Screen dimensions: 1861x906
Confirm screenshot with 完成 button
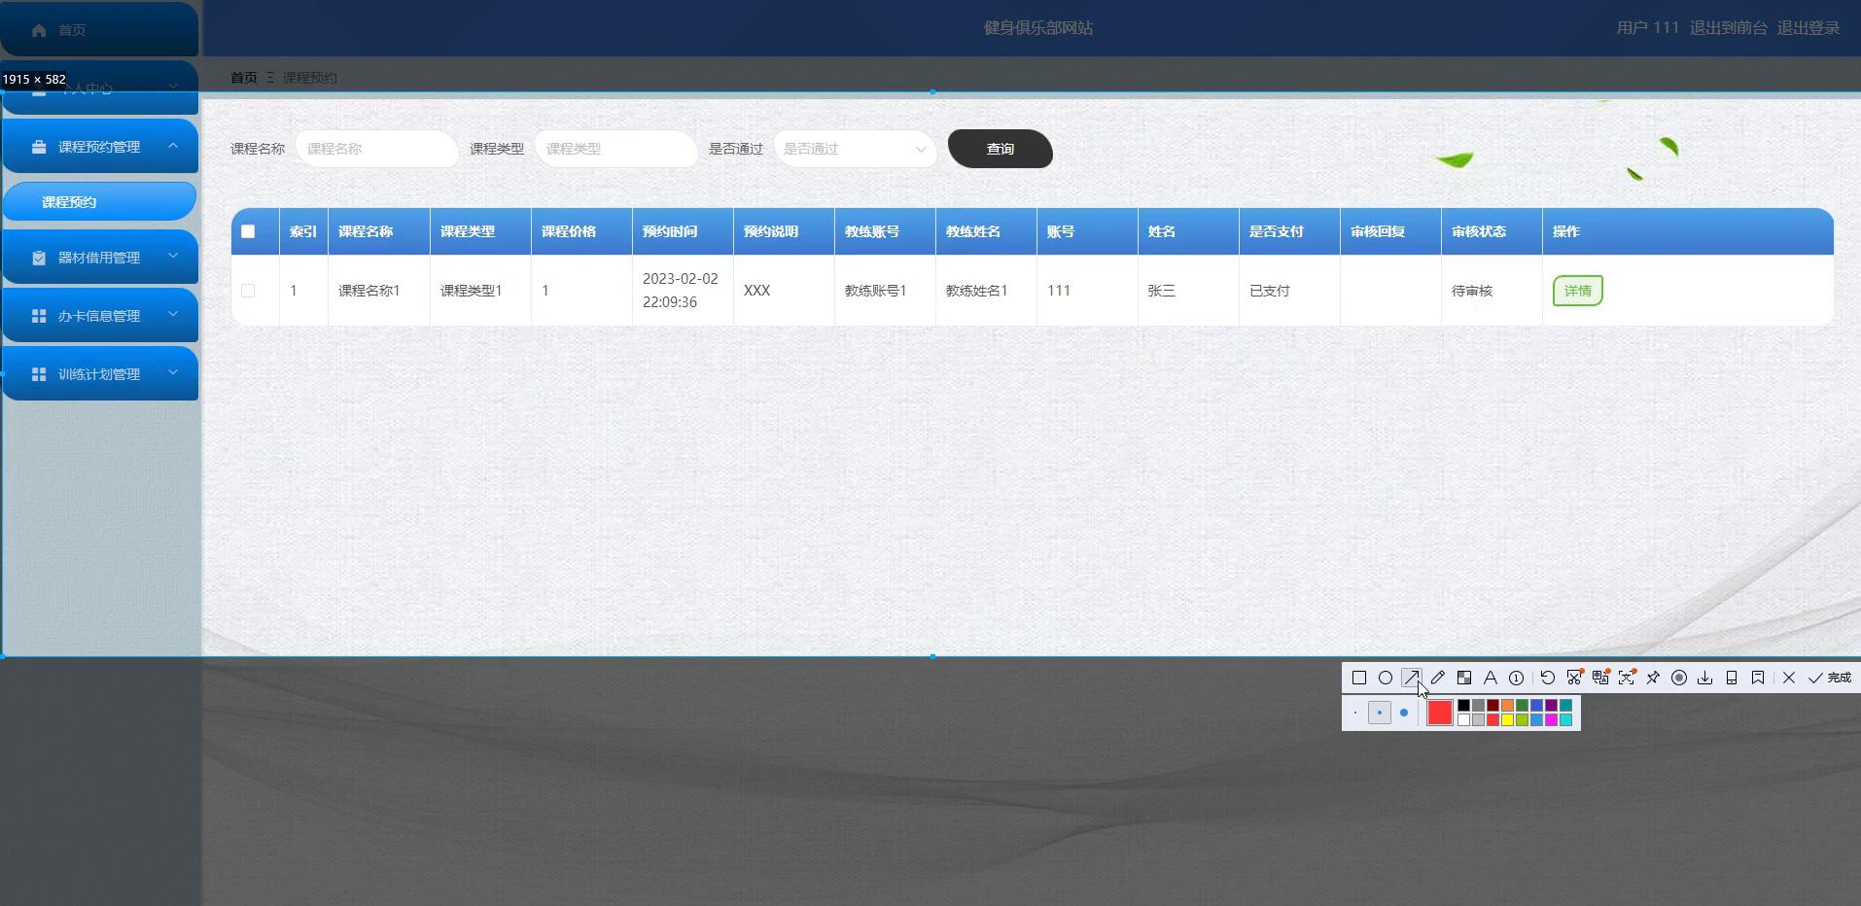click(x=1829, y=678)
